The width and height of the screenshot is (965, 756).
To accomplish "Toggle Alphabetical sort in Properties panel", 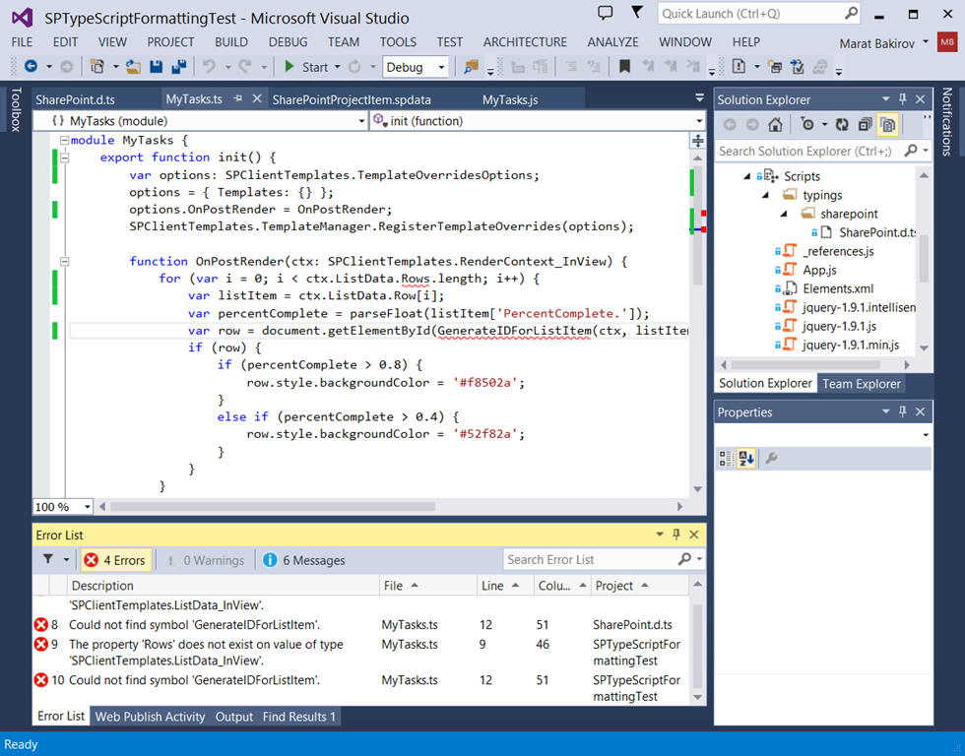I will [746, 459].
